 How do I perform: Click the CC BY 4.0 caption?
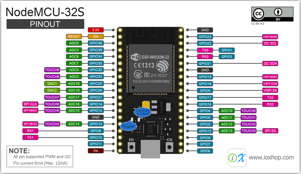[258, 24]
